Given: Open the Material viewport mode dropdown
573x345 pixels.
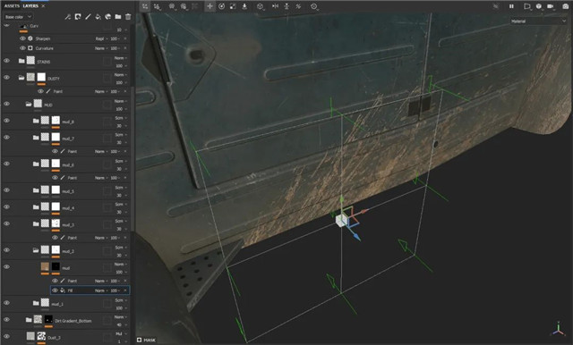Looking at the screenshot, I should coord(538,21).
